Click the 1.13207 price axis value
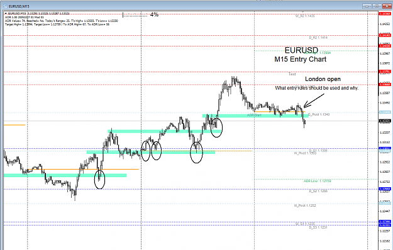The height and width of the screenshot is (250, 393). [385, 133]
